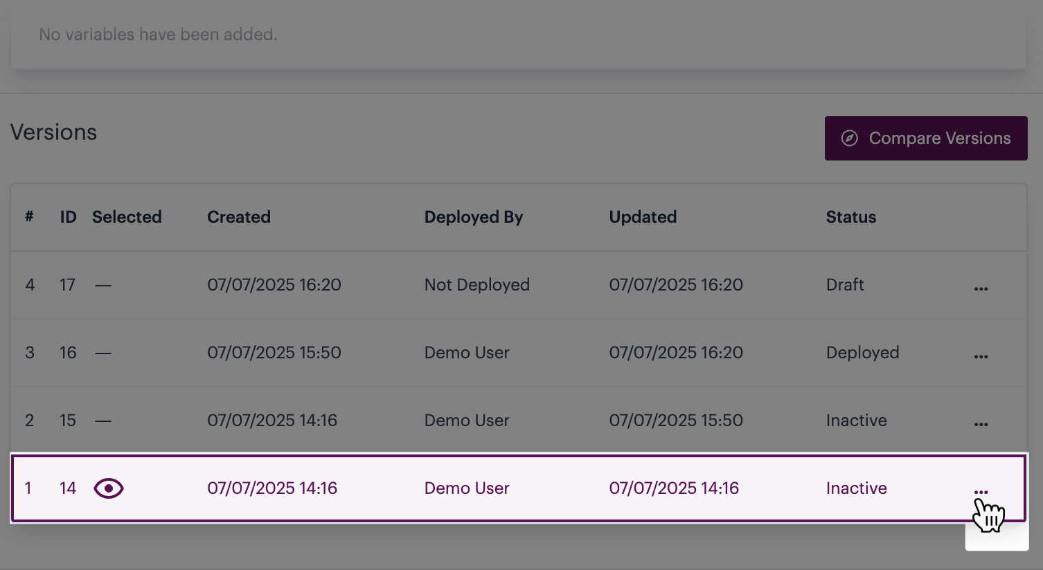Click the ID column header

(x=68, y=217)
